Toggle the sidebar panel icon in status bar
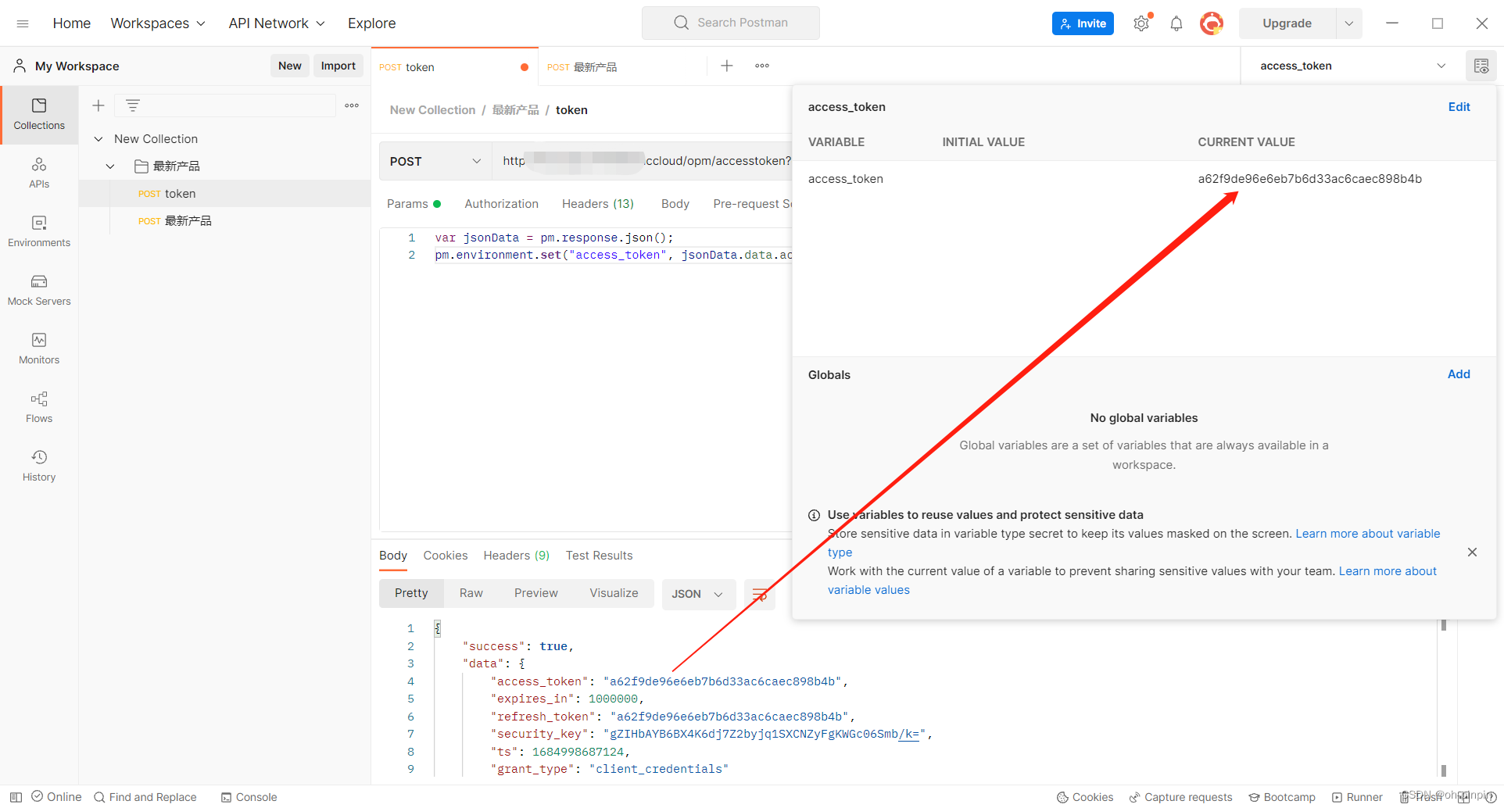 pos(16,797)
